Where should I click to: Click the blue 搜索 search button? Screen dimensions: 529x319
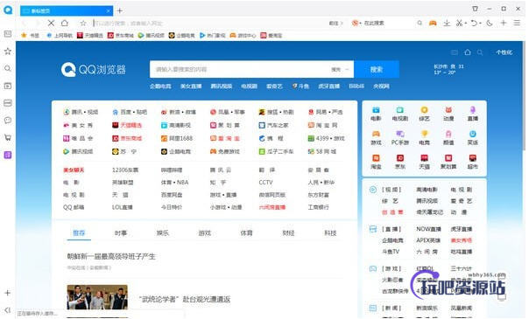pos(377,69)
